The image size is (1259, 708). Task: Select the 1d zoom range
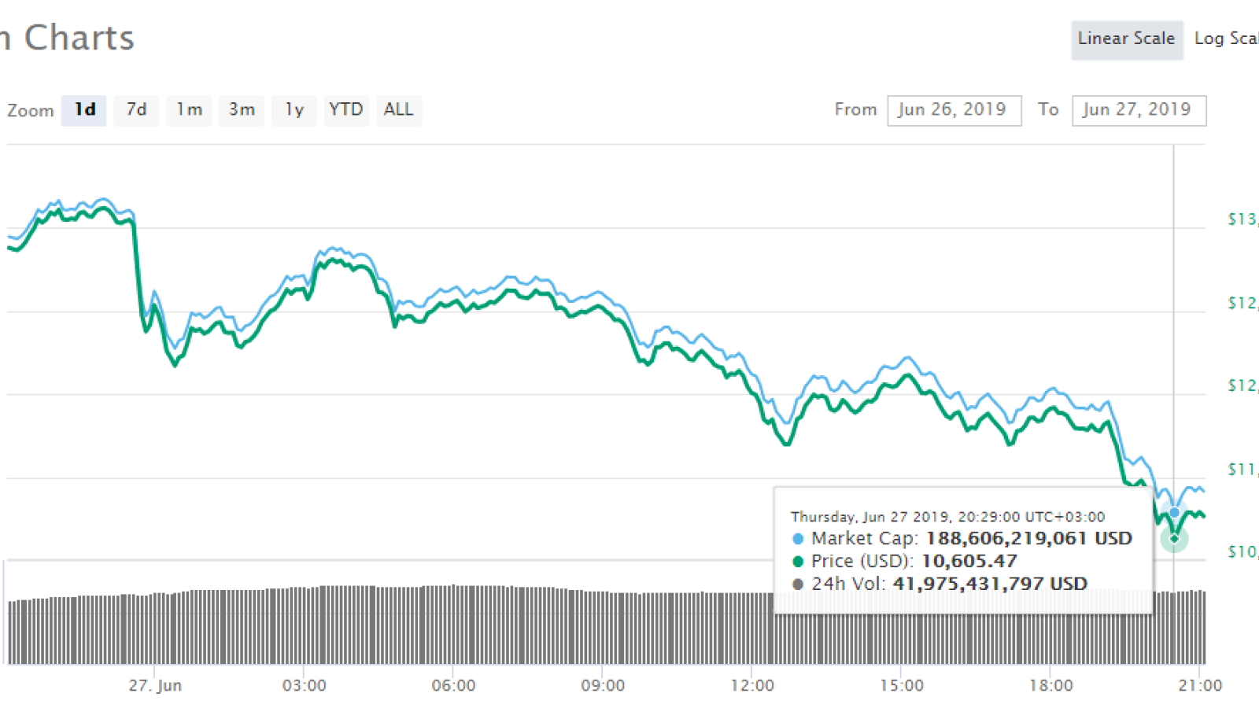84,110
